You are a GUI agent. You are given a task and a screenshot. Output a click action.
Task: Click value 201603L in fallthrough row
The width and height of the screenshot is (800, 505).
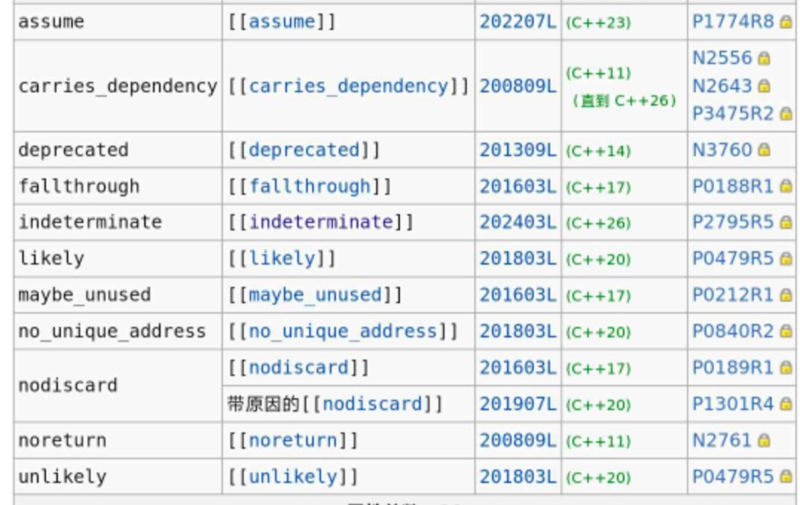[518, 186]
